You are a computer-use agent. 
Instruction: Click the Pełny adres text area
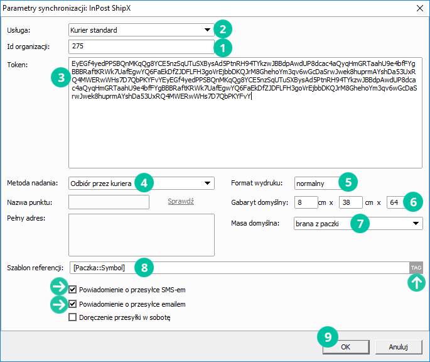pos(141,235)
